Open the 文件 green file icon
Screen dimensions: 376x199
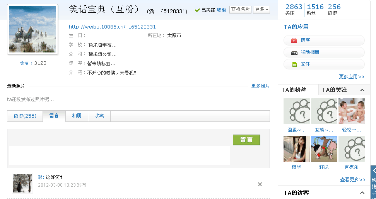294,64
